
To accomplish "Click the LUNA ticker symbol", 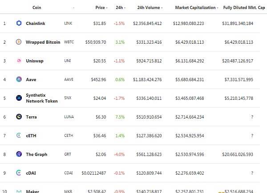I will tap(69, 117).
